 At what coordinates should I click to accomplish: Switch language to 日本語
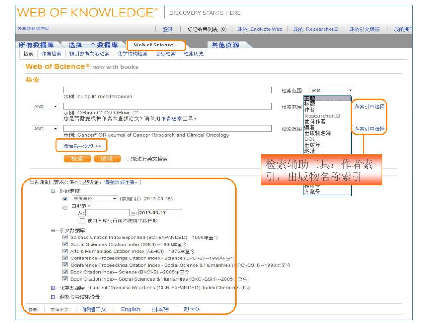pos(160,309)
